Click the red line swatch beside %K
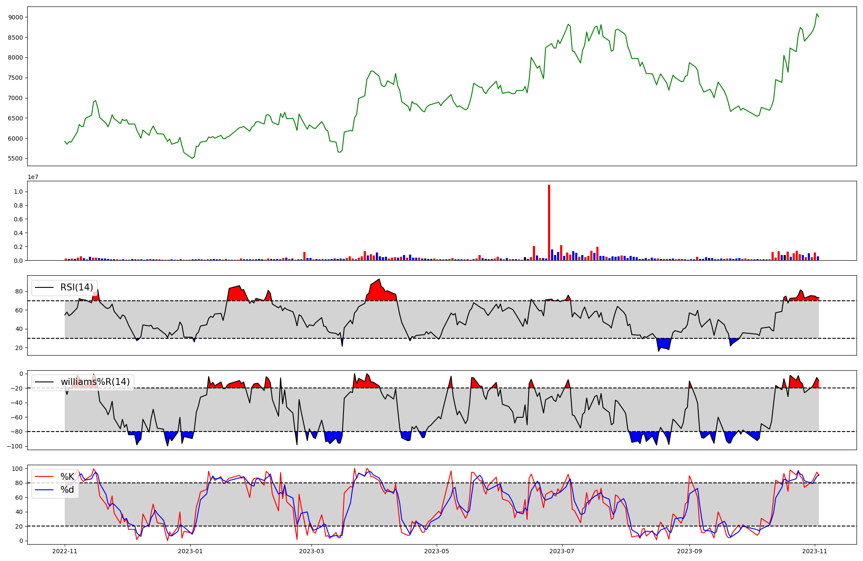Image resolution: width=863 pixels, height=561 pixels. coord(44,477)
